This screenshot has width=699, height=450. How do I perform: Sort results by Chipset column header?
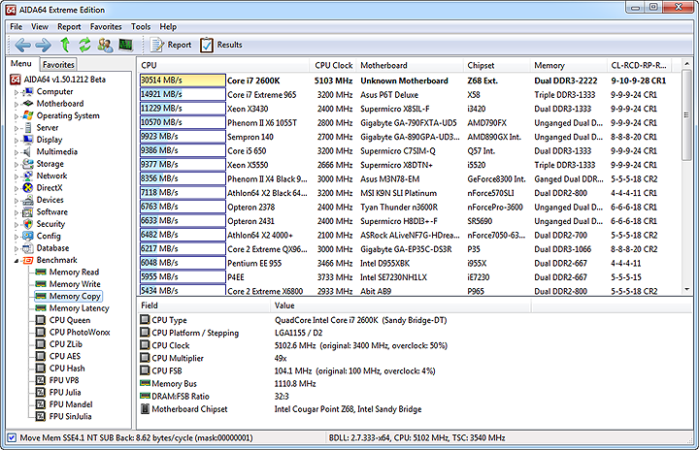[x=496, y=65]
